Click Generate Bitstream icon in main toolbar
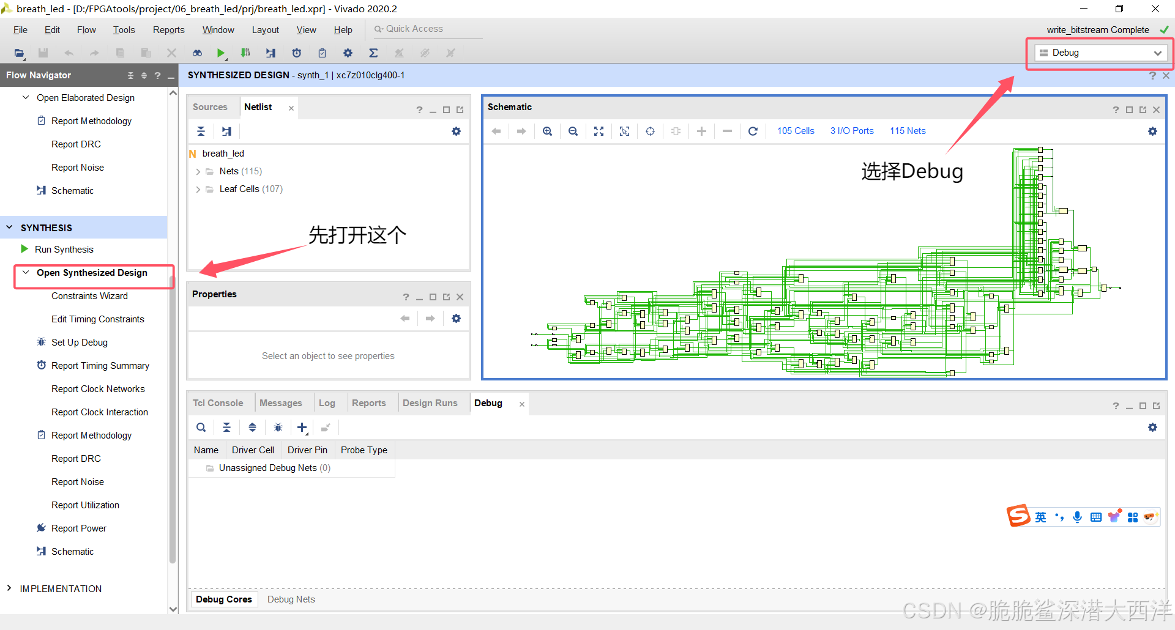This screenshot has height=630, width=1175. click(x=245, y=53)
